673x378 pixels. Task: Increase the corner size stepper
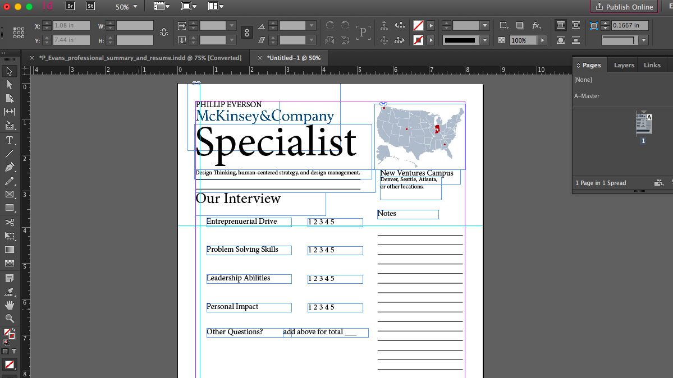coord(605,23)
